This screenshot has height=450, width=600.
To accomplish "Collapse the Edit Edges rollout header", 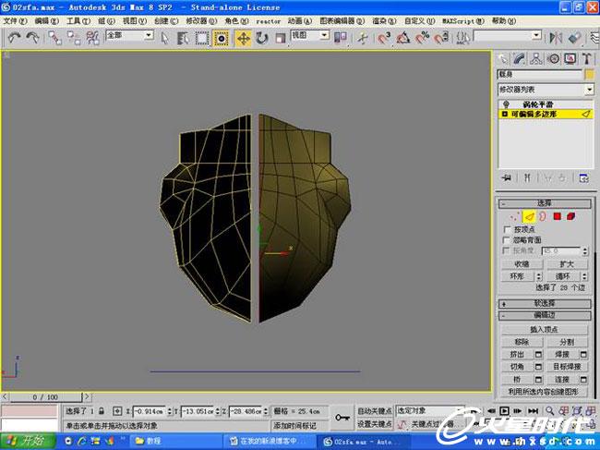I will (545, 316).
